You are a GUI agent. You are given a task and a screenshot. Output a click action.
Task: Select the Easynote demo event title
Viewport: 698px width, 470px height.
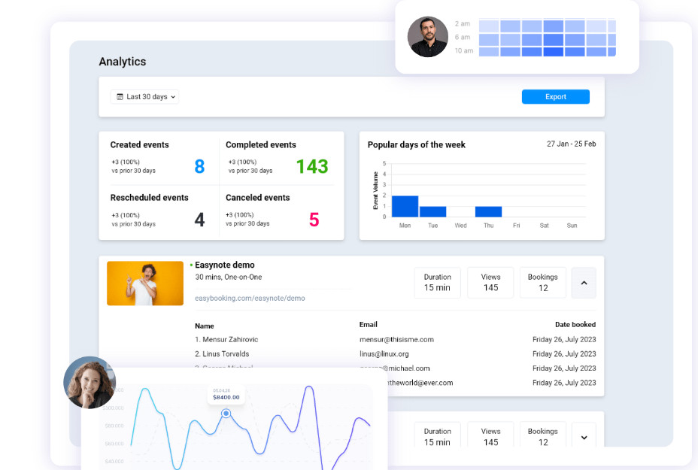pyautogui.click(x=225, y=265)
